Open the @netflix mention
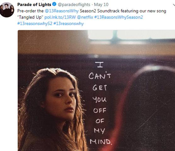Screen dimensions: 175x151 click(85, 17)
